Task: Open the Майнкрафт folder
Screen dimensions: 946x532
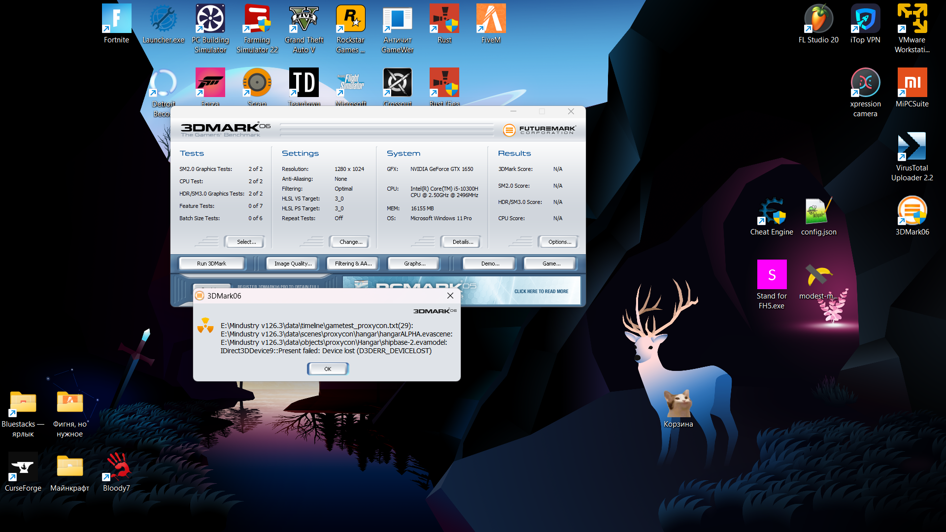Action: tap(69, 472)
